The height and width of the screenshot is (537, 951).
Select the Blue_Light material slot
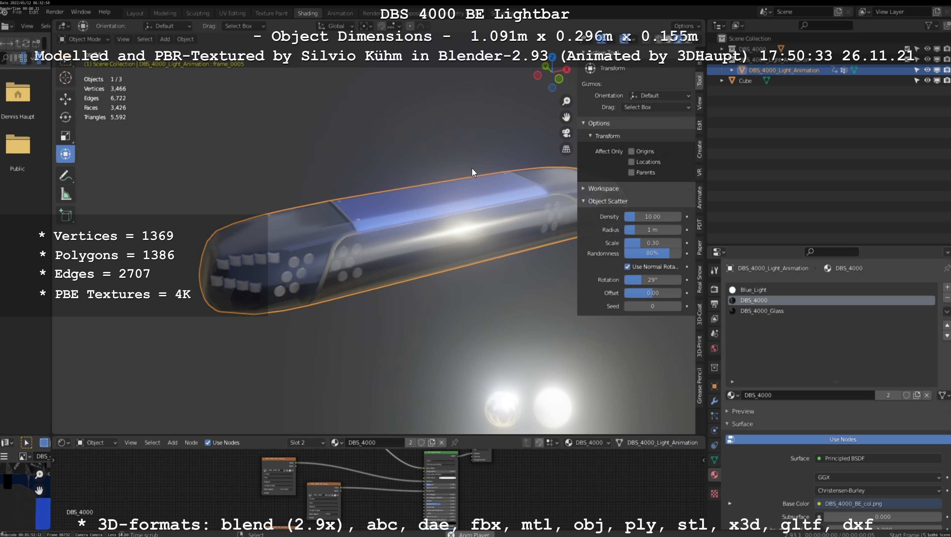tap(831, 290)
